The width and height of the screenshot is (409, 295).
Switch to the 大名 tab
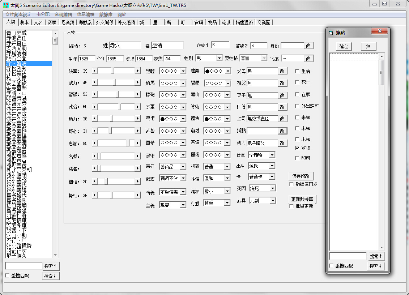tap(38, 22)
